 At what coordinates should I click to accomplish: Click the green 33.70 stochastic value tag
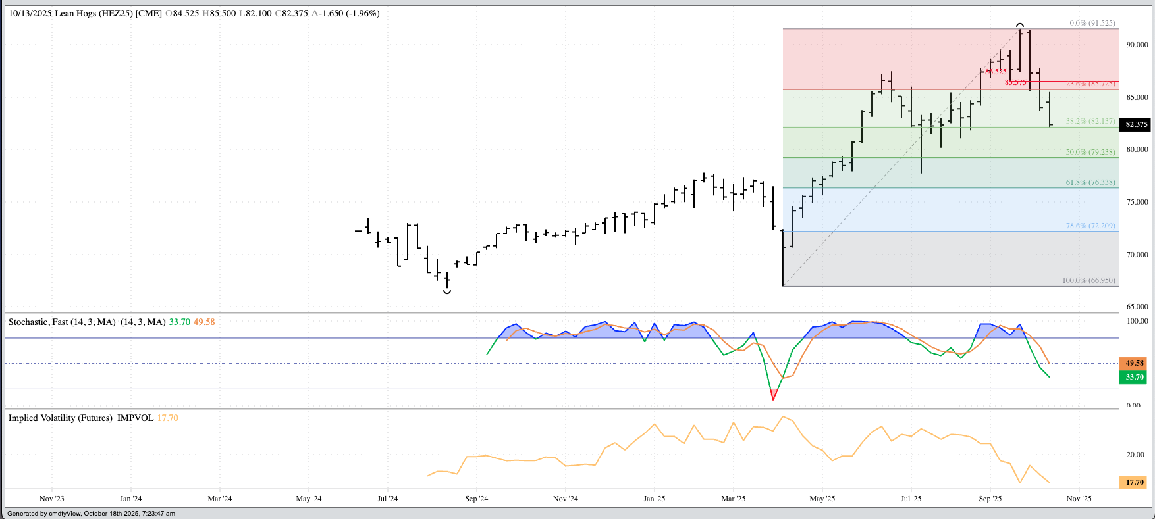click(1133, 377)
